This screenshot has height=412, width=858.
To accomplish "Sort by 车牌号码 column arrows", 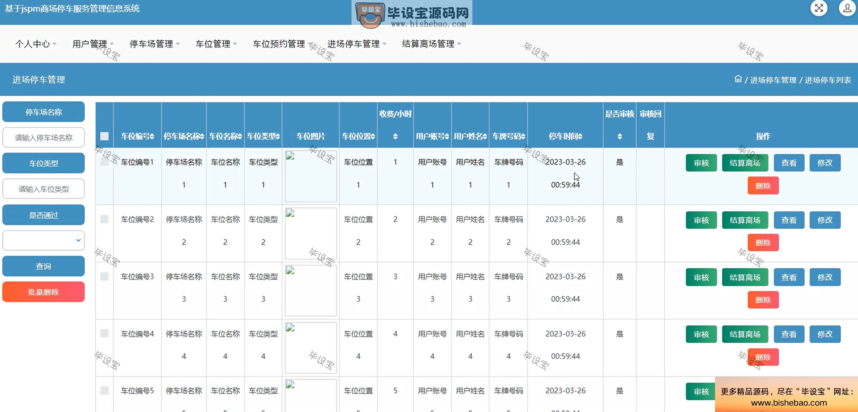I will pos(523,136).
